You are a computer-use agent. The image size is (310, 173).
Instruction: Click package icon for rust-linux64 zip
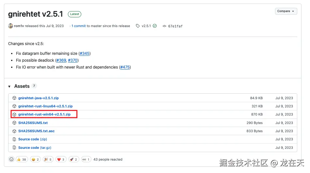click(14, 106)
